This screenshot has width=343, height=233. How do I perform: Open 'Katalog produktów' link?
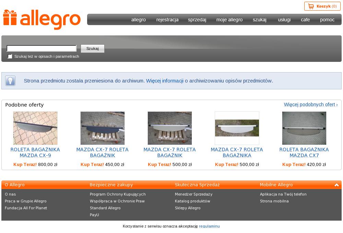(x=192, y=201)
